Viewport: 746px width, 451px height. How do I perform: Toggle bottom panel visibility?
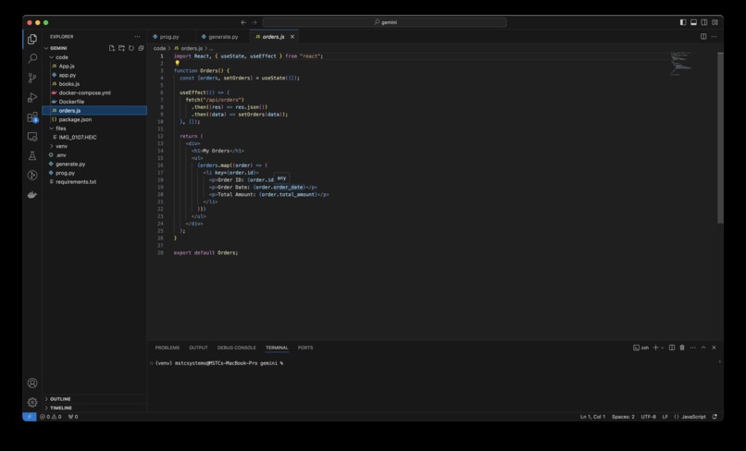point(693,22)
